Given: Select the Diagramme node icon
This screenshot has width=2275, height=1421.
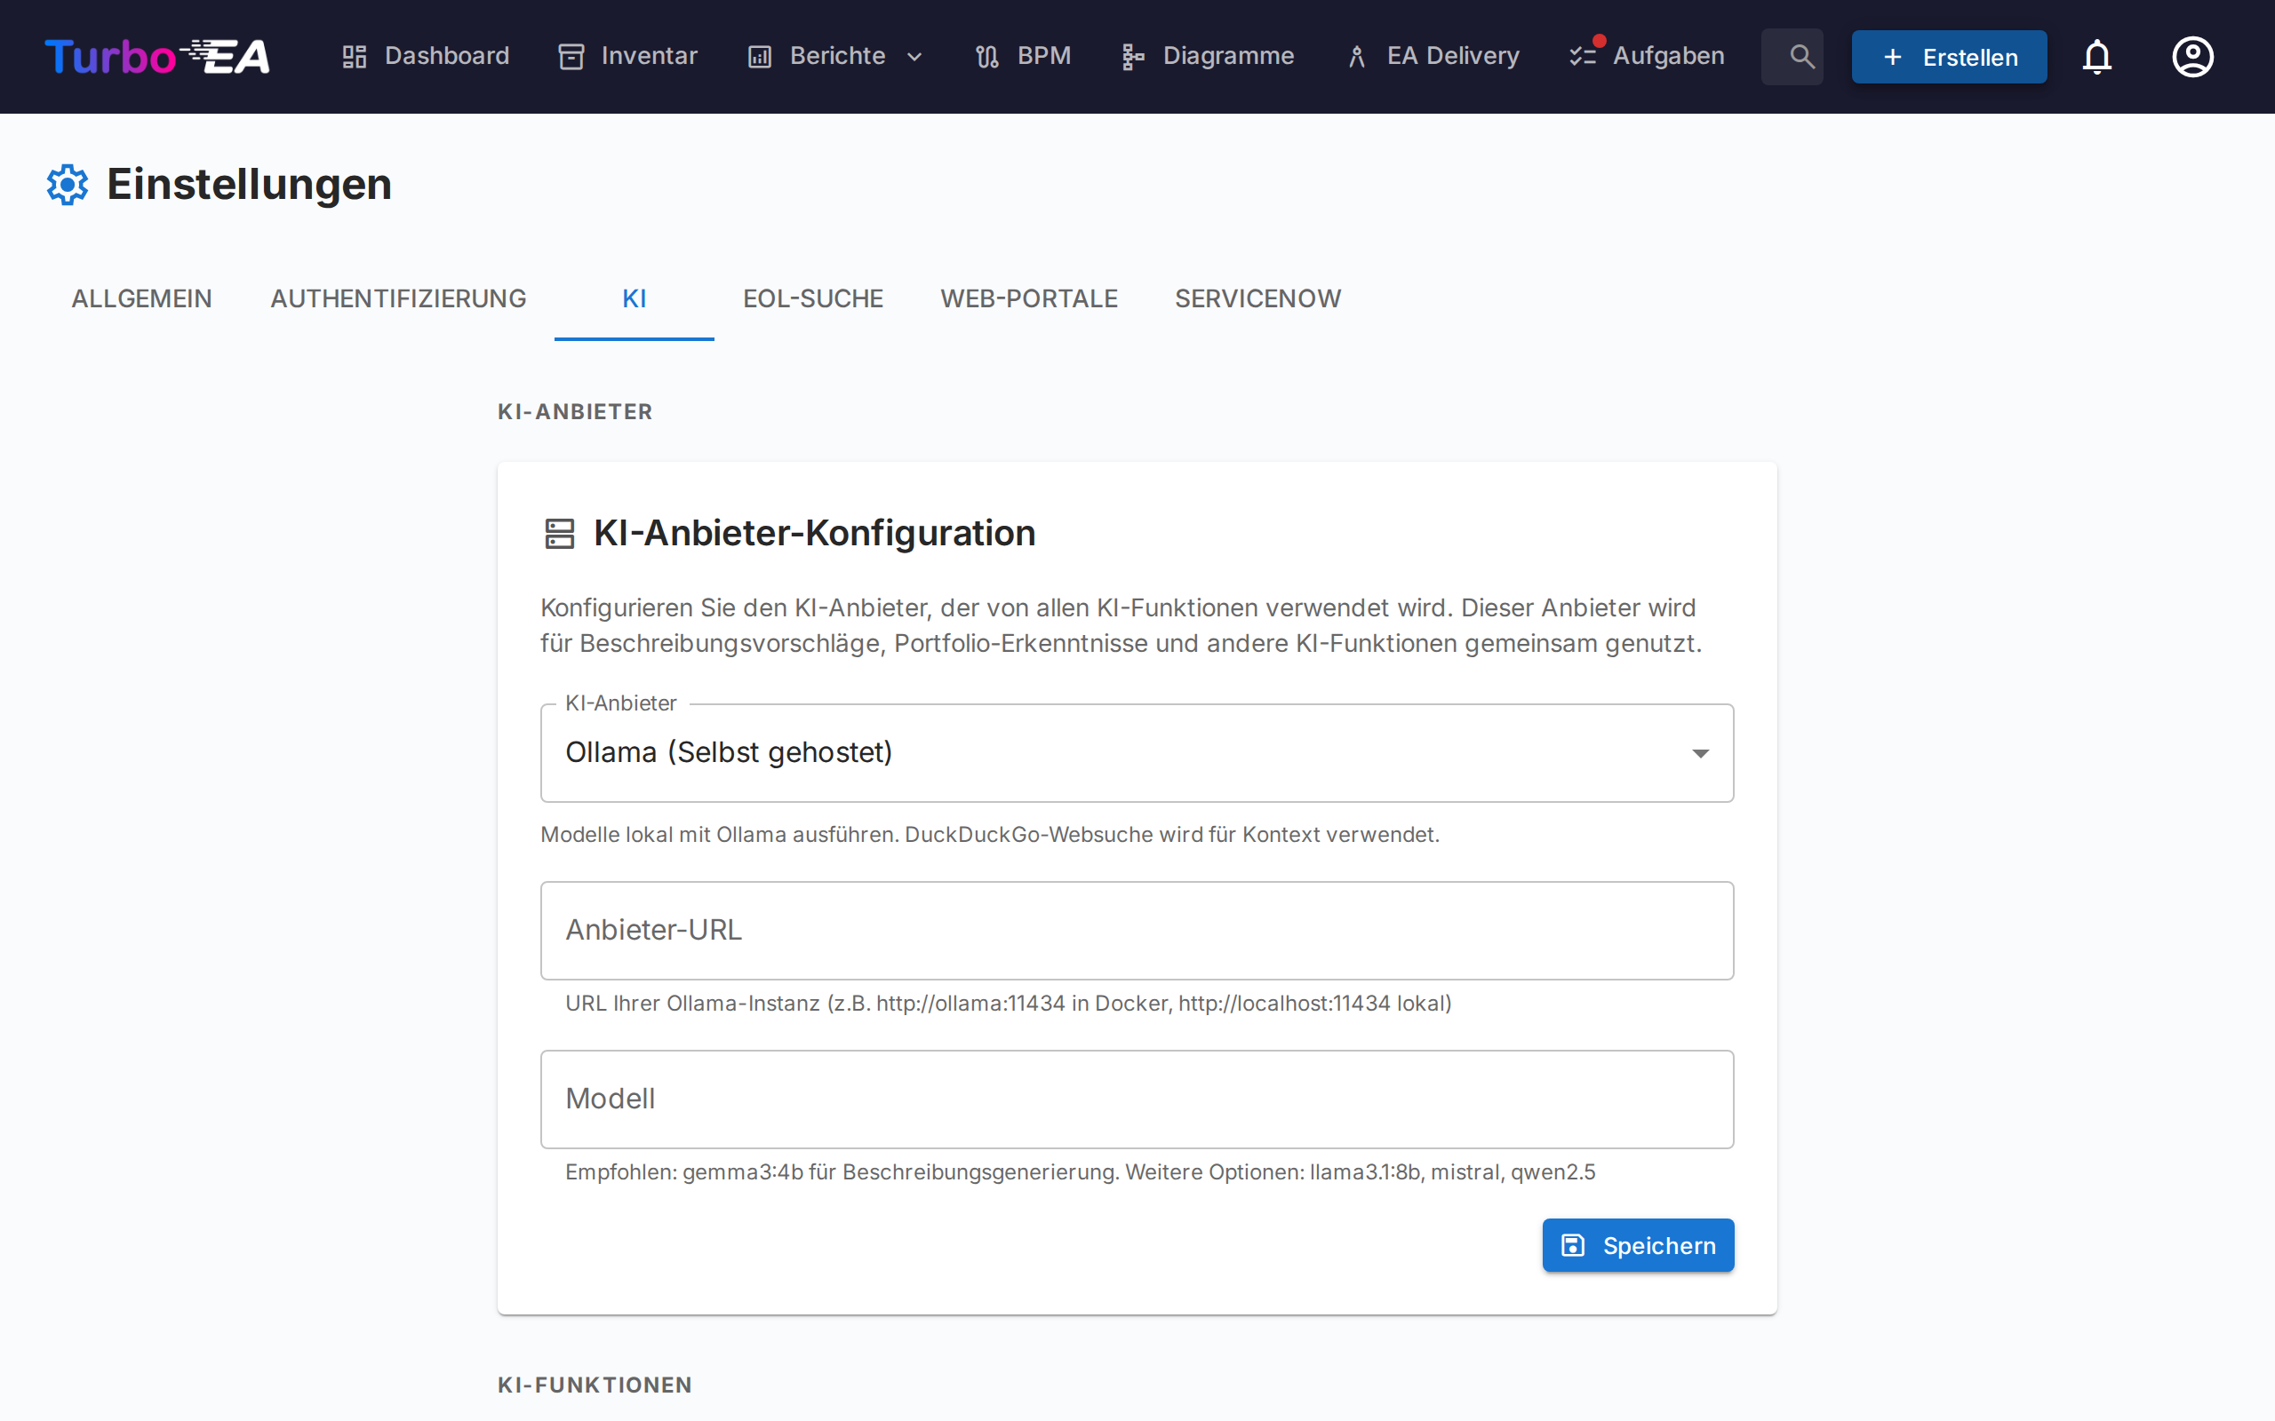Looking at the screenshot, I should [x=1132, y=56].
